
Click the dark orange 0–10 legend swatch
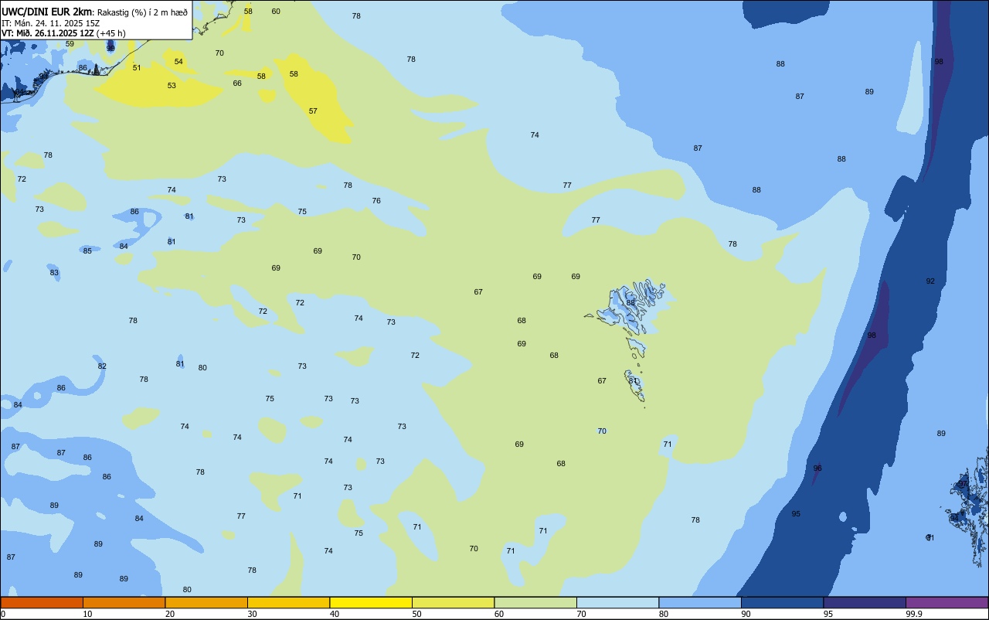click(42, 602)
